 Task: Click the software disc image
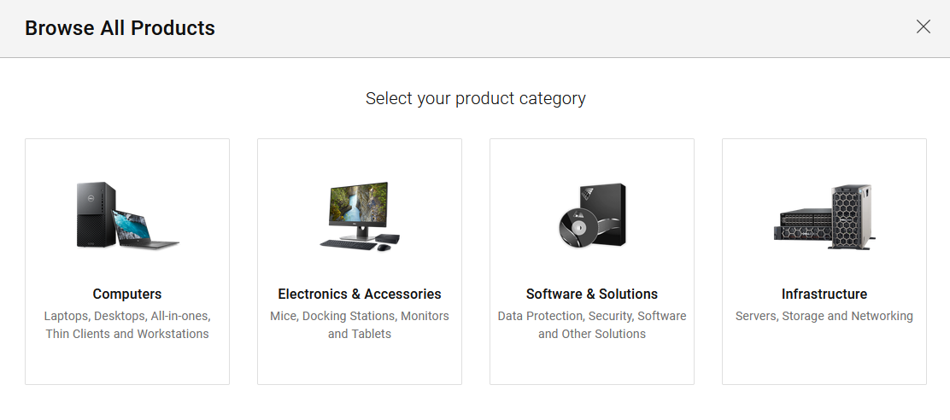[575, 229]
